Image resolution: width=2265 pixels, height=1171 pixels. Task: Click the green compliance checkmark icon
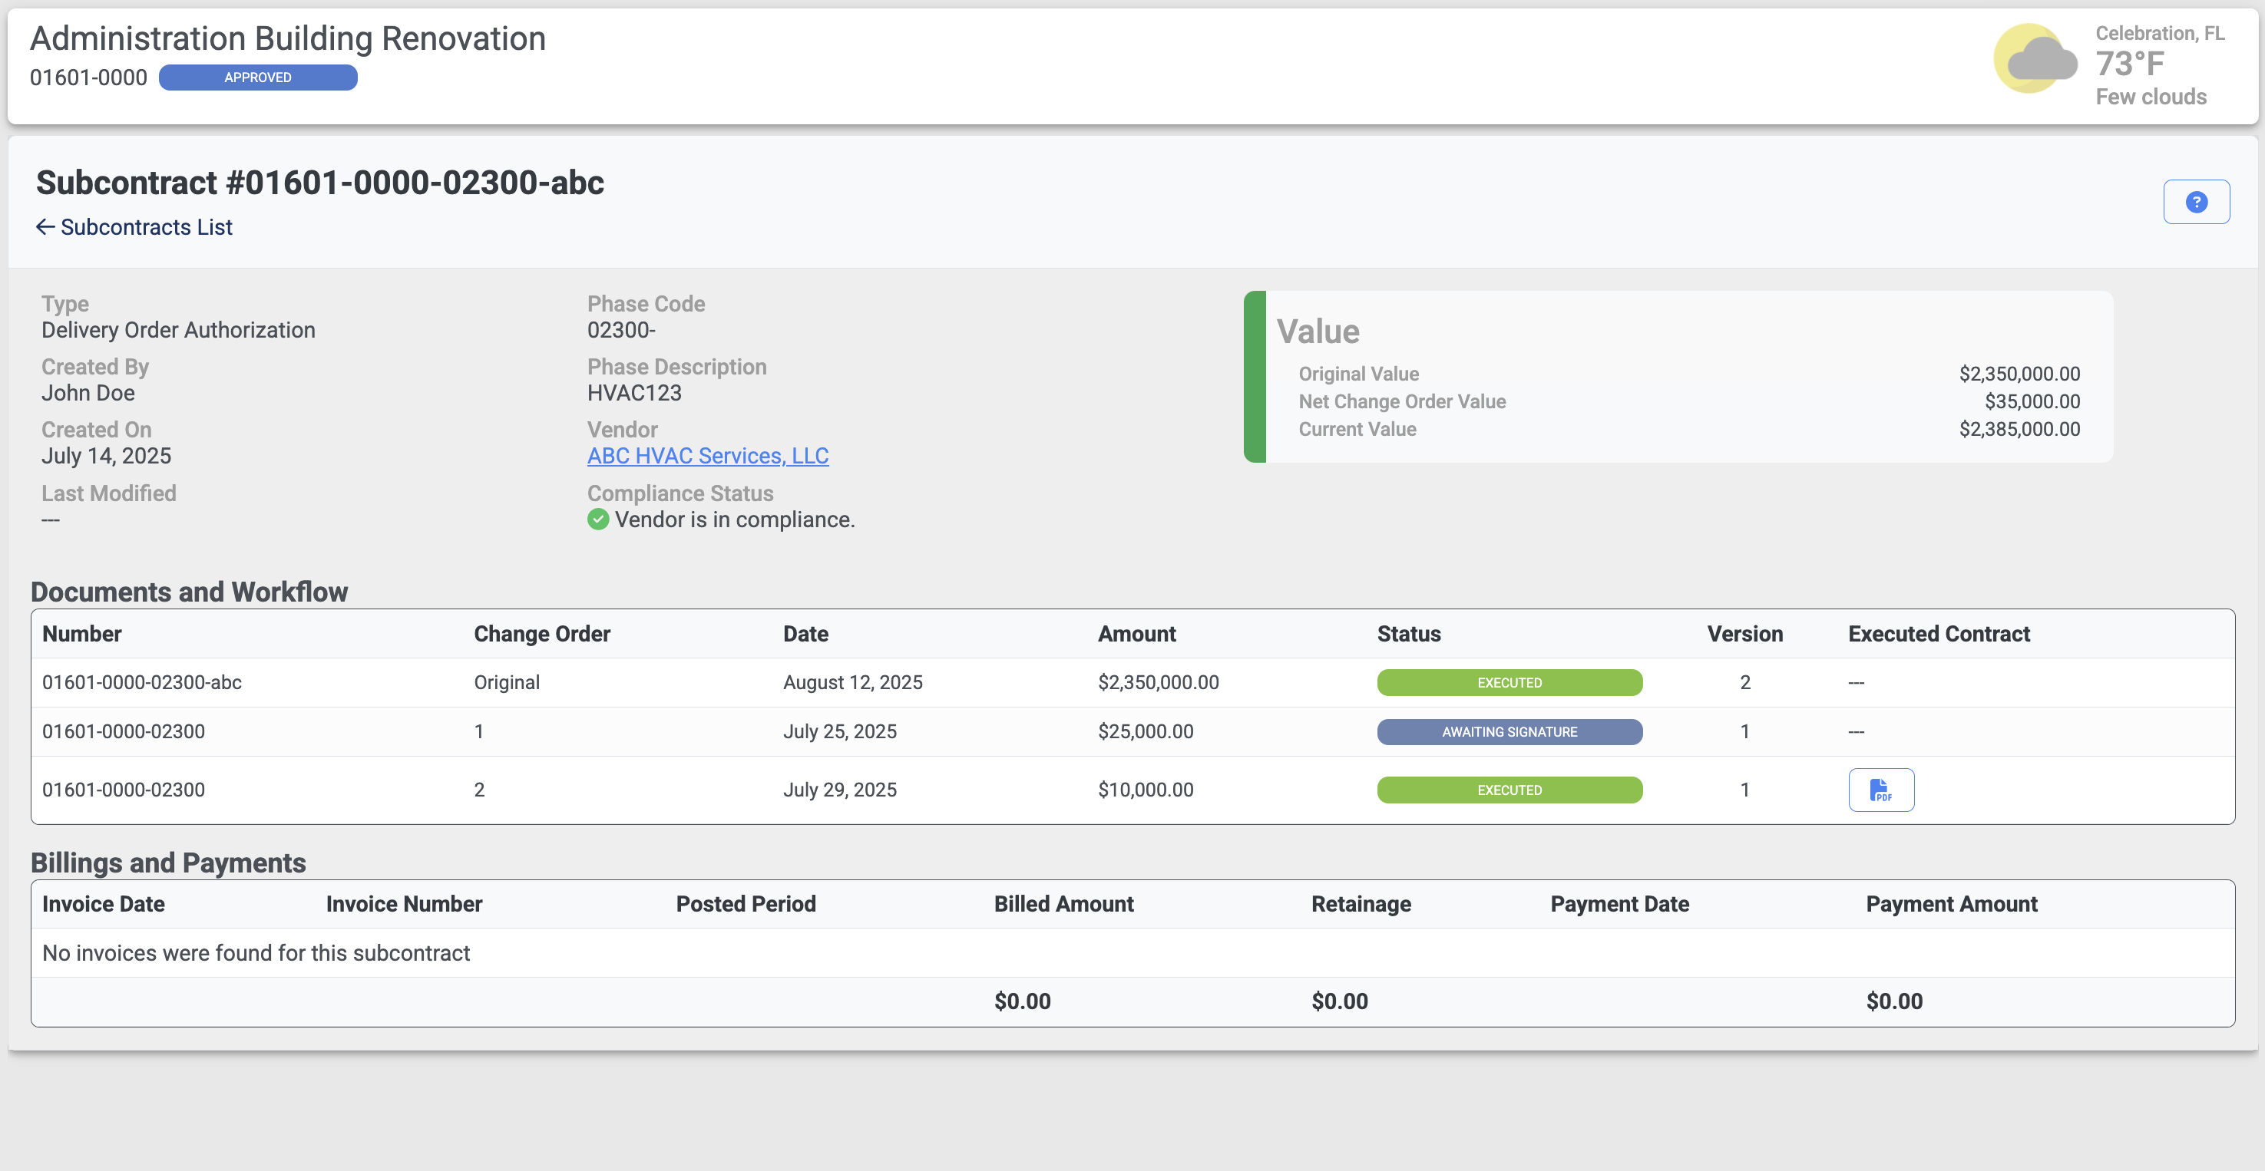(x=598, y=520)
